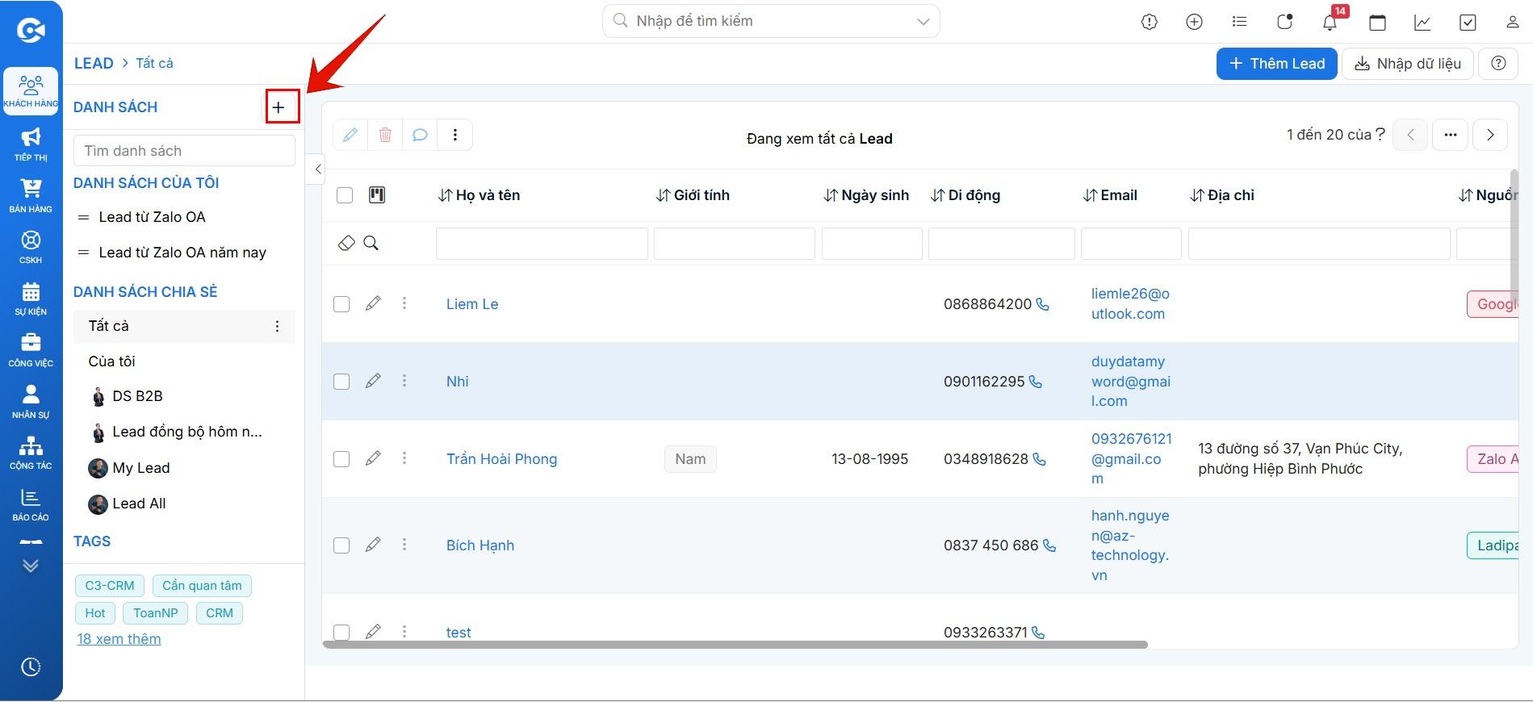Sort by Họ và tên column
Viewport: 1533px width, 702px height.
pyautogui.click(x=479, y=195)
